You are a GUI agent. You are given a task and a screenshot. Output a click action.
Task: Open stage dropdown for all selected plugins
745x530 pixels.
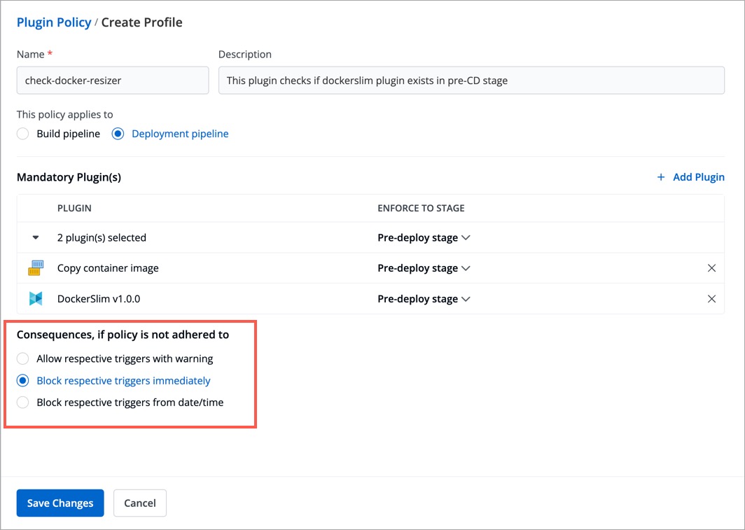pyautogui.click(x=424, y=238)
